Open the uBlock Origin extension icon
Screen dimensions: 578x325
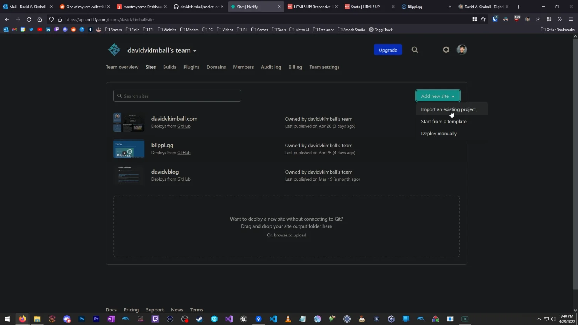pyautogui.click(x=517, y=19)
